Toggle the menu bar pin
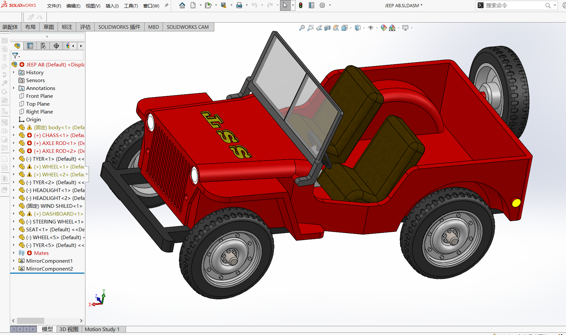Viewport: 566px width, 335px height. coord(167,6)
